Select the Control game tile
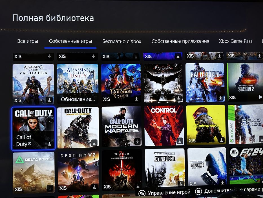263x198 pixels. point(164,126)
